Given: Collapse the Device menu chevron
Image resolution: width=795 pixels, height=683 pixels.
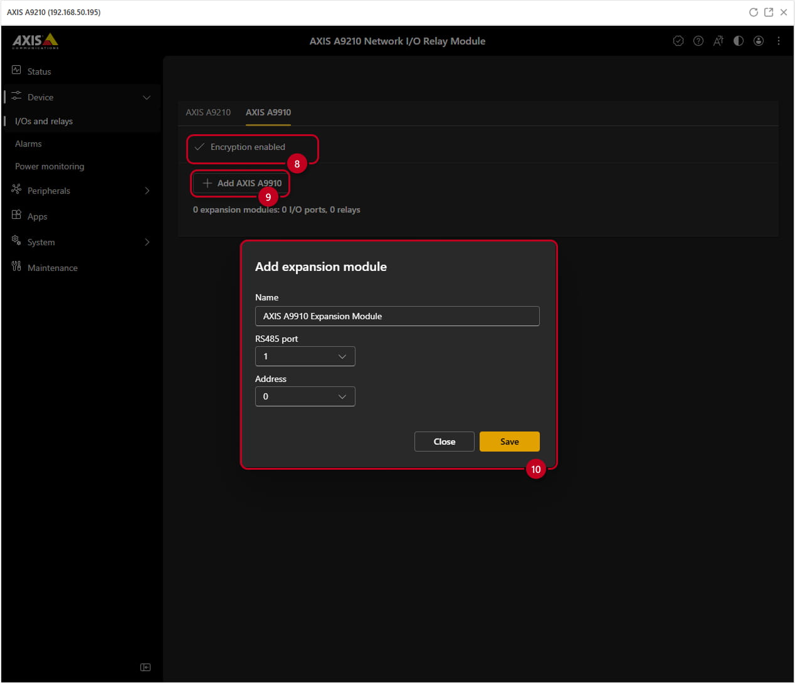Looking at the screenshot, I should 147,97.
